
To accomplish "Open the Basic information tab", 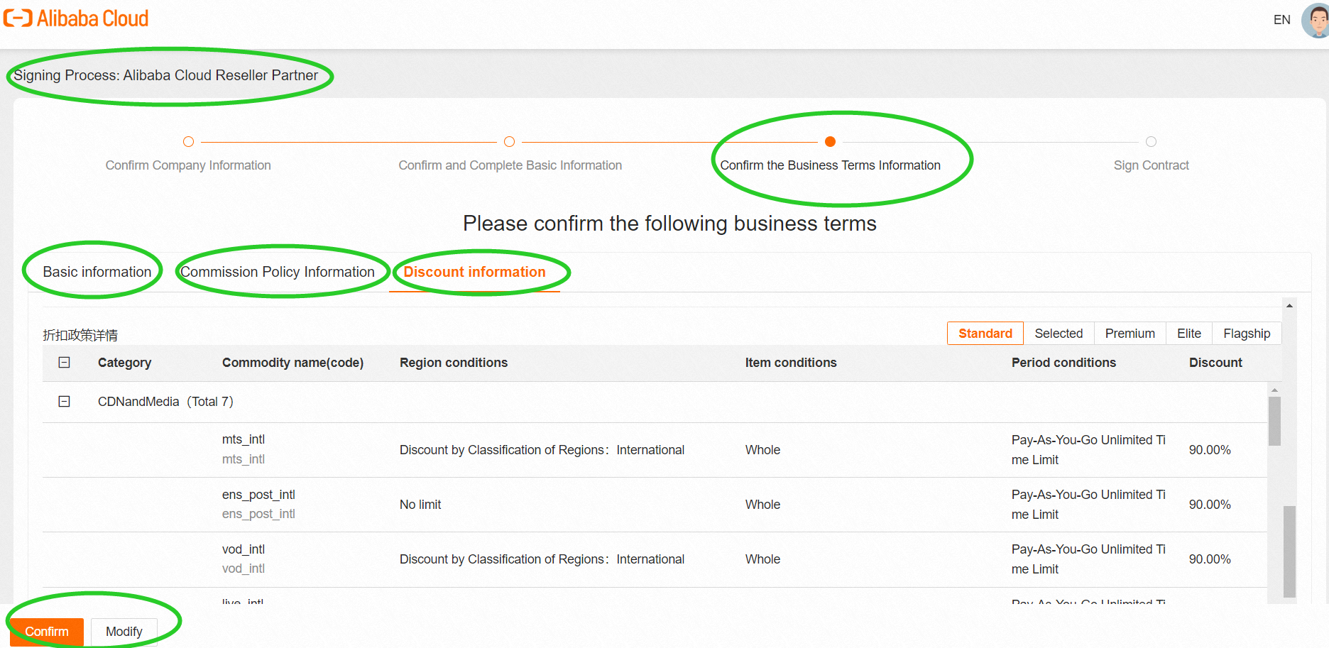I will point(97,272).
